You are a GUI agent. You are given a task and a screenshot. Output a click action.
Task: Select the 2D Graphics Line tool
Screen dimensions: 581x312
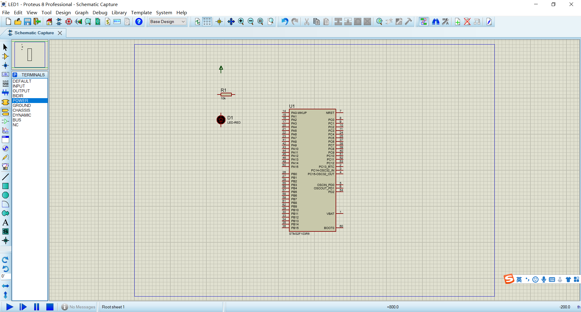coord(5,177)
